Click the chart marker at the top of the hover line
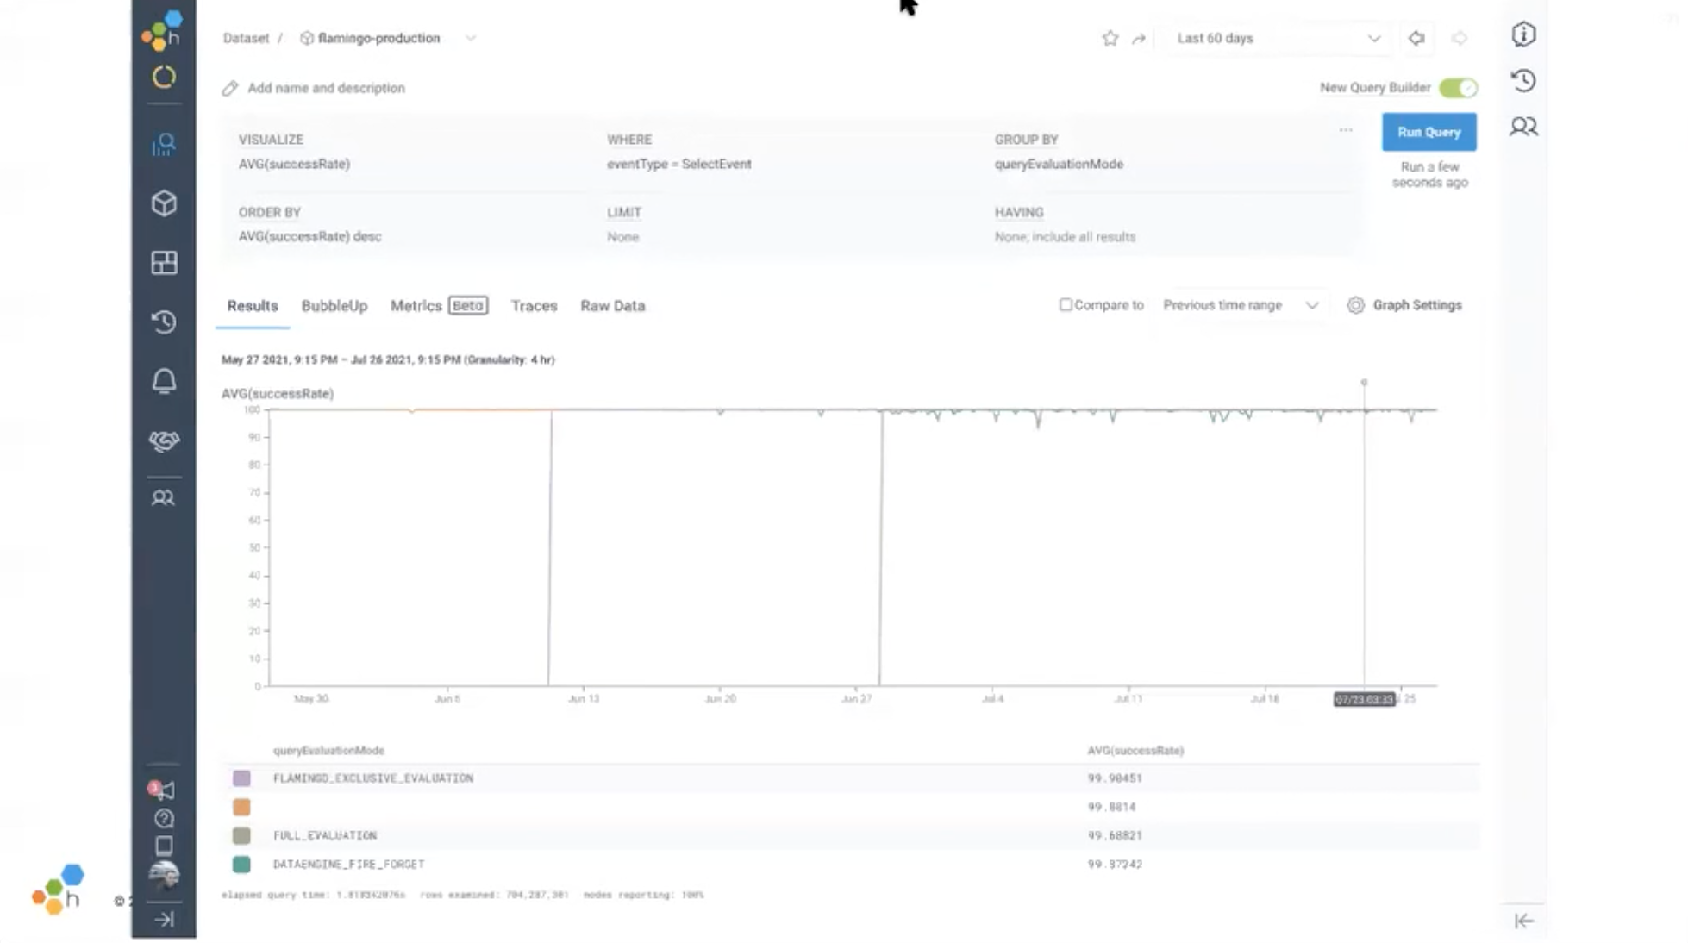The image size is (1688, 943). tap(1364, 382)
